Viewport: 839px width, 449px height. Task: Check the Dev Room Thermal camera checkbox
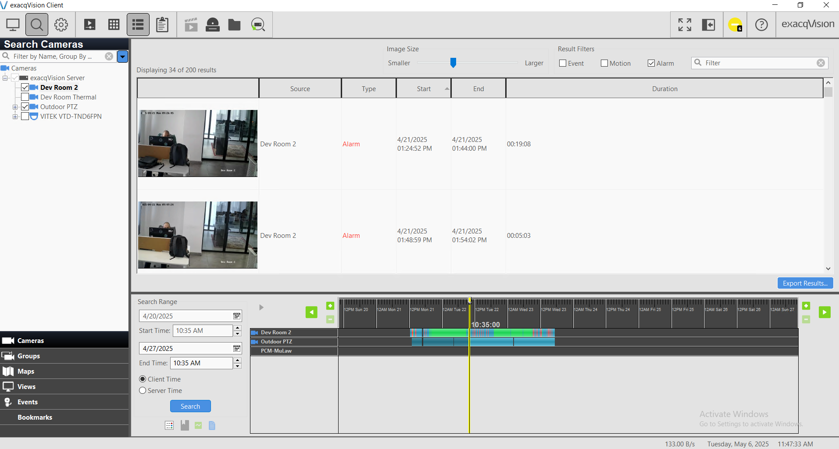[x=25, y=97]
